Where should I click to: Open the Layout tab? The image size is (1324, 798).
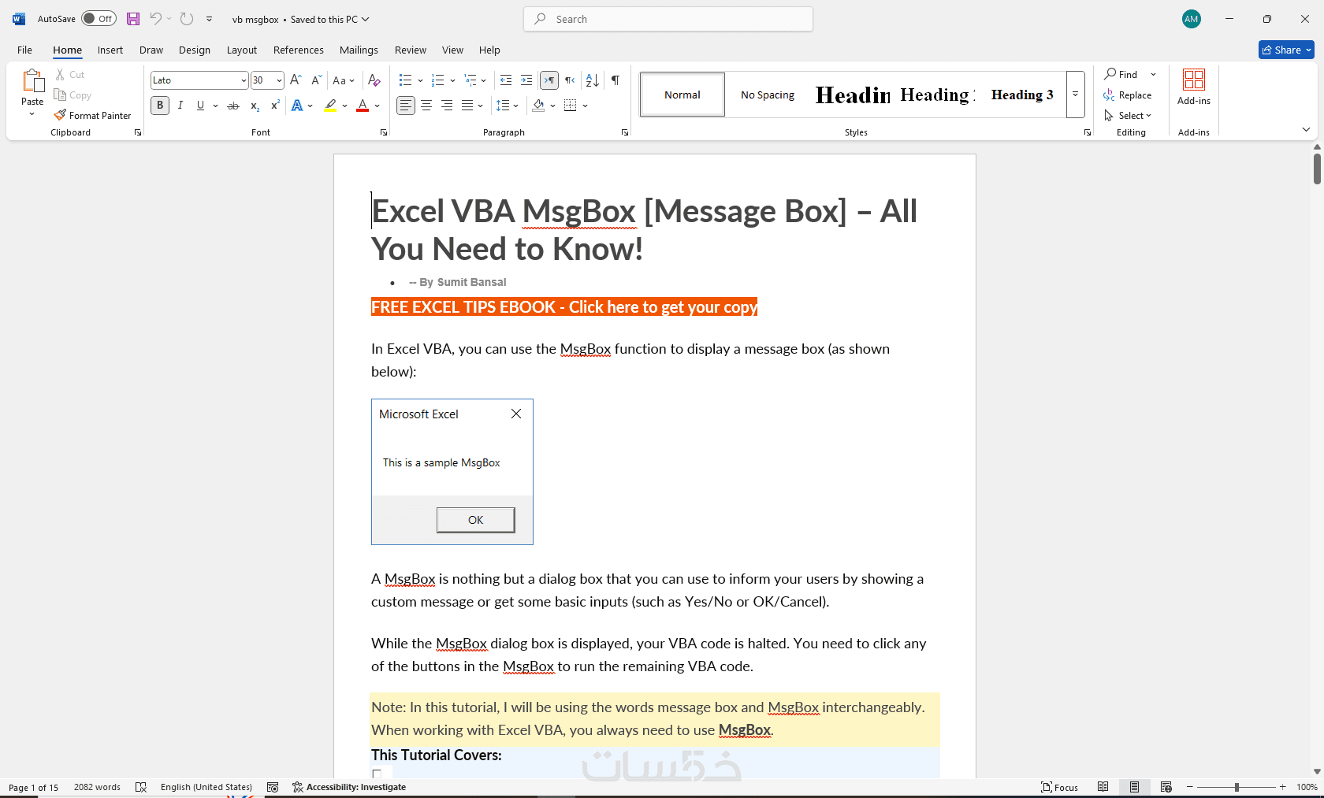click(242, 50)
